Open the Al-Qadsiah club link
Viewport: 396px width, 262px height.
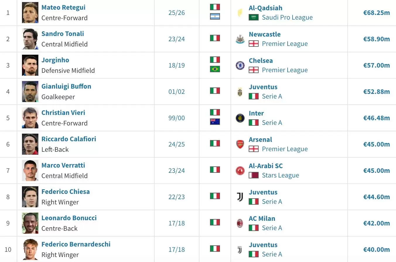coord(266,8)
